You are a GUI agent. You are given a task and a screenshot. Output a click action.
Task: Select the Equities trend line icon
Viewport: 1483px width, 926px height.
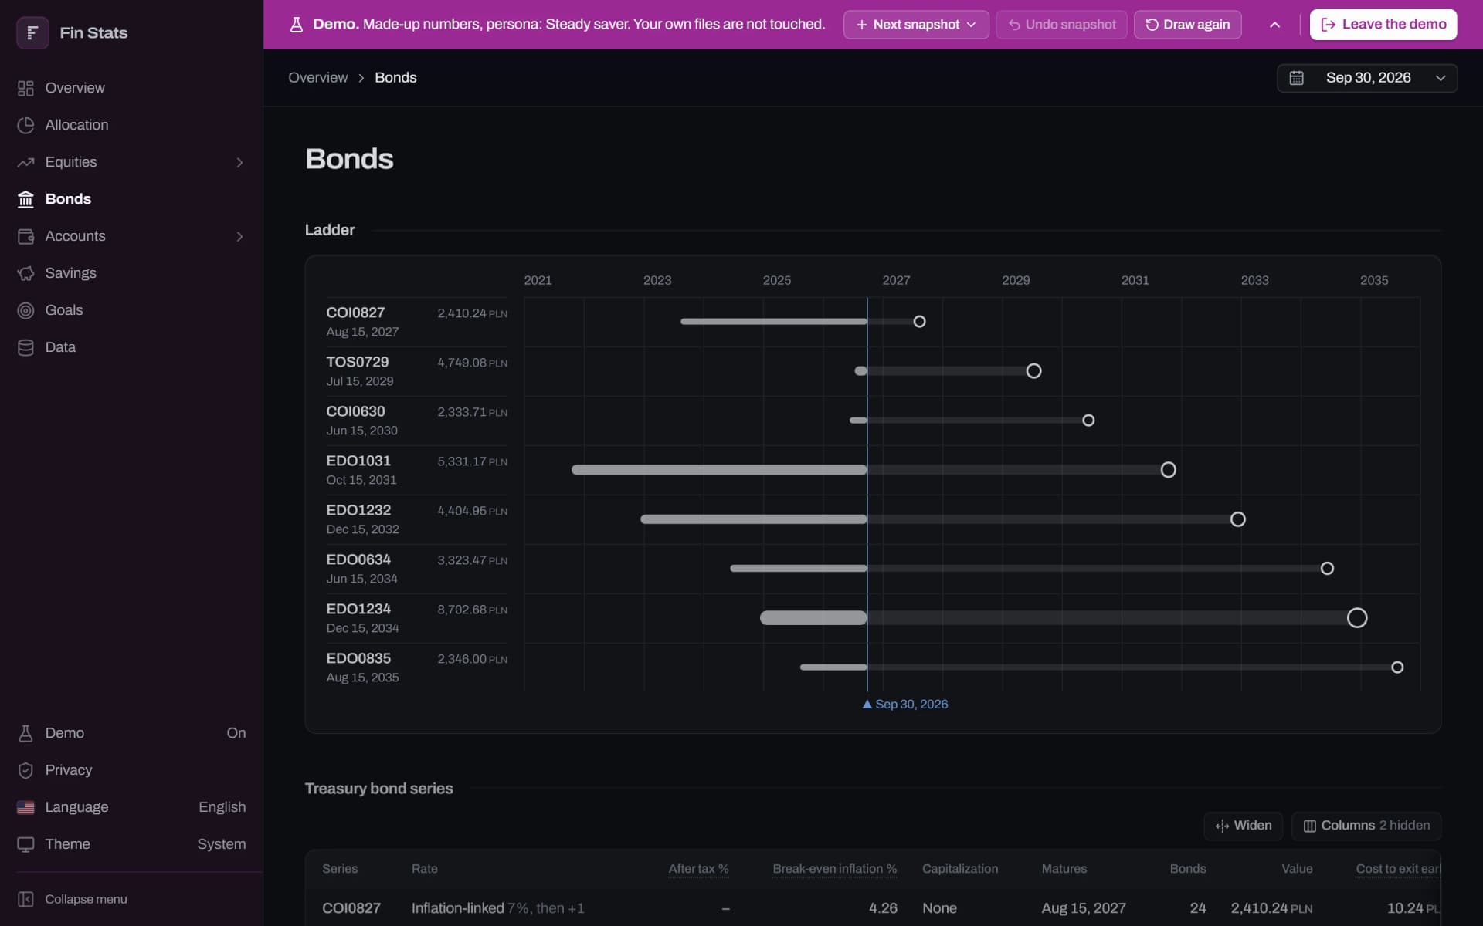[25, 162]
